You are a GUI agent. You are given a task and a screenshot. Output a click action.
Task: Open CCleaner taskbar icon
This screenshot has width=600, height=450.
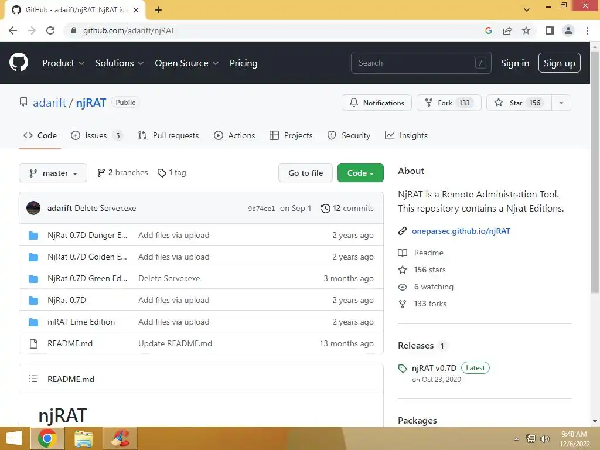pos(120,438)
